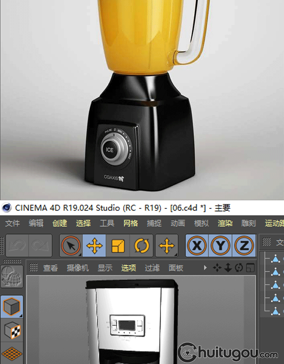Image resolution: width=284 pixels, height=364 pixels.
Task: Select the Scale tool
Action: click(118, 246)
